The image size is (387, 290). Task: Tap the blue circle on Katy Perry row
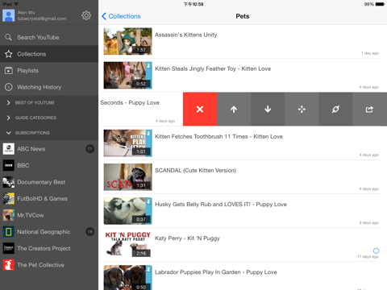pos(376,251)
